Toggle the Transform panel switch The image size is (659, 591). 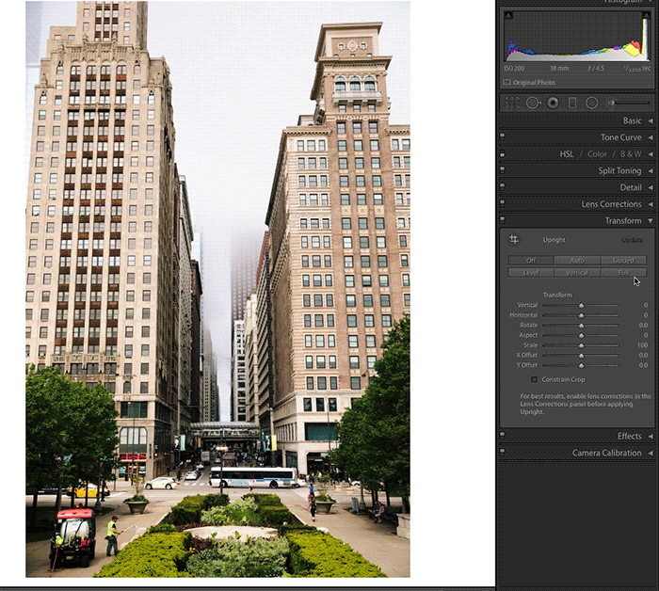coord(502,219)
